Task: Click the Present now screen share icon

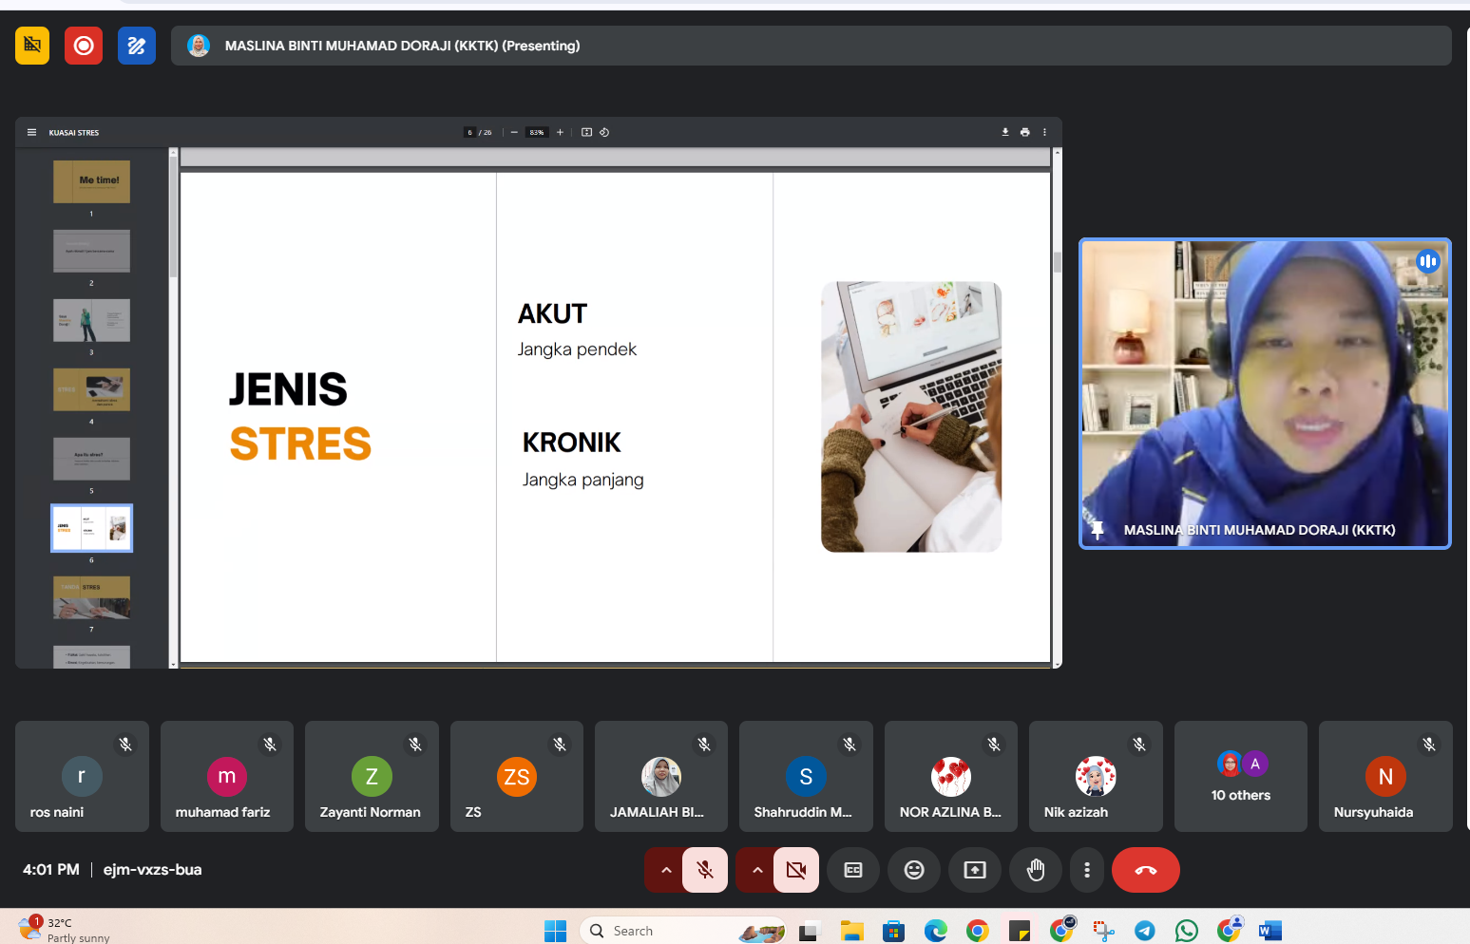Action: click(975, 870)
